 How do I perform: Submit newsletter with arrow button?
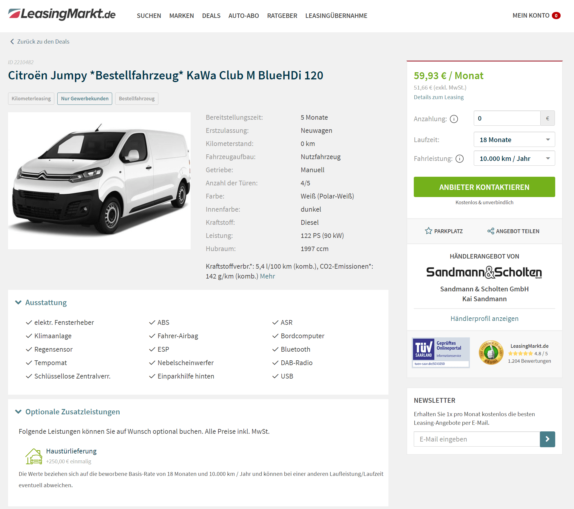coord(547,439)
